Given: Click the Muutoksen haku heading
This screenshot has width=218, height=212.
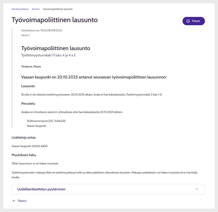Looking at the screenshot, I should pyautogui.click(x=24, y=155).
